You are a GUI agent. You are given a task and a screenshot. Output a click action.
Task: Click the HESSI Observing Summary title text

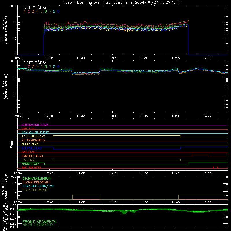click(122, 2)
